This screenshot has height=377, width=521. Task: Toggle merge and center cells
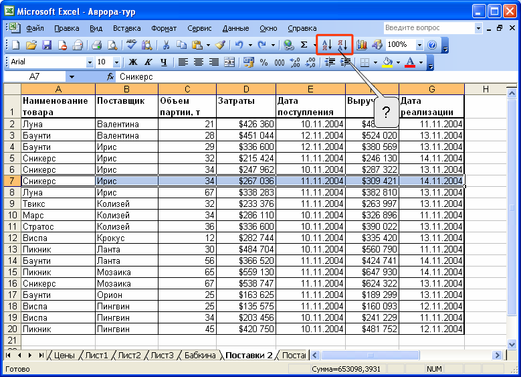coord(229,62)
